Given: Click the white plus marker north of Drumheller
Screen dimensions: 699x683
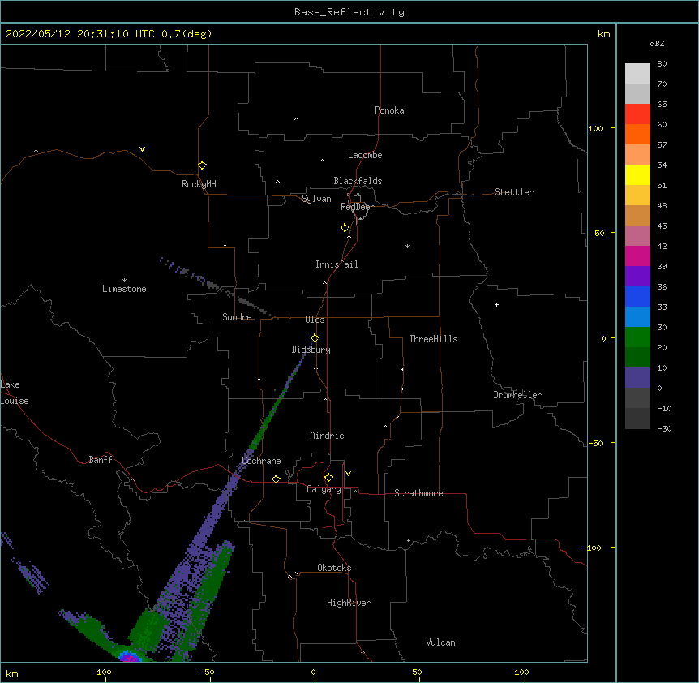Looking at the screenshot, I should click(x=496, y=304).
